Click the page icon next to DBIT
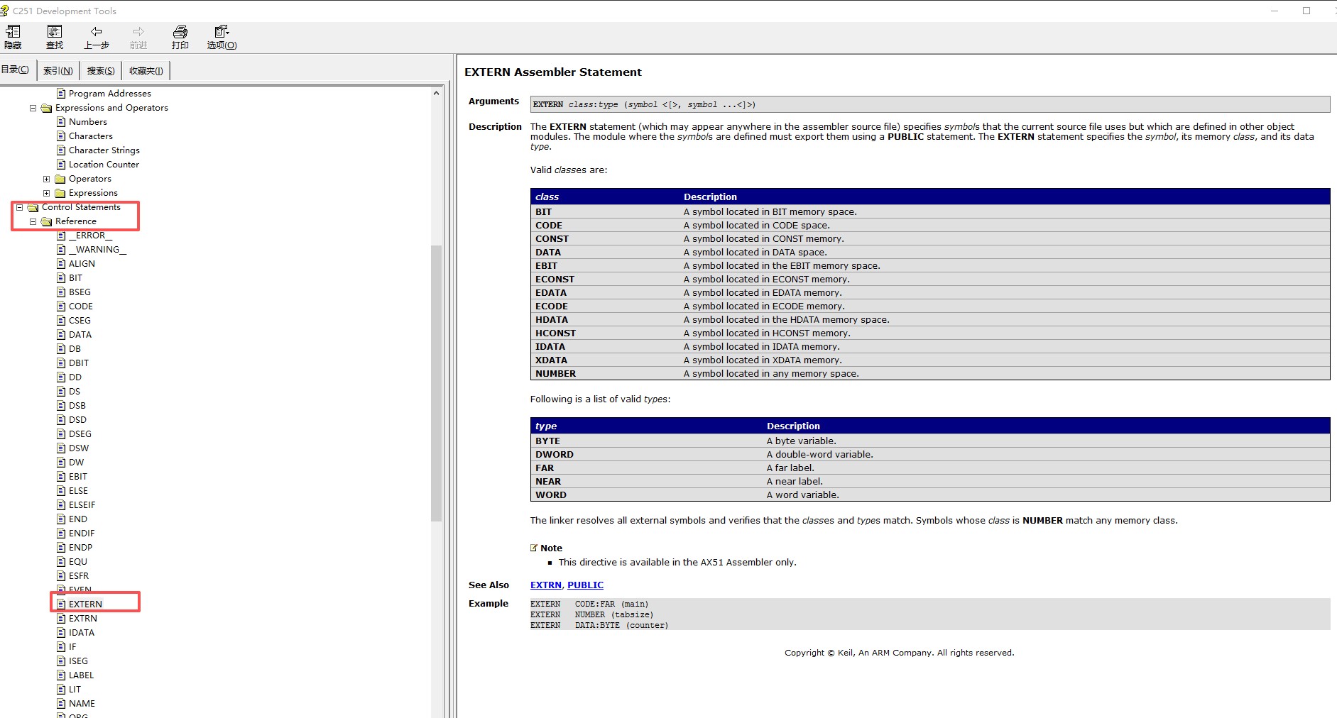1337x718 pixels. point(61,363)
